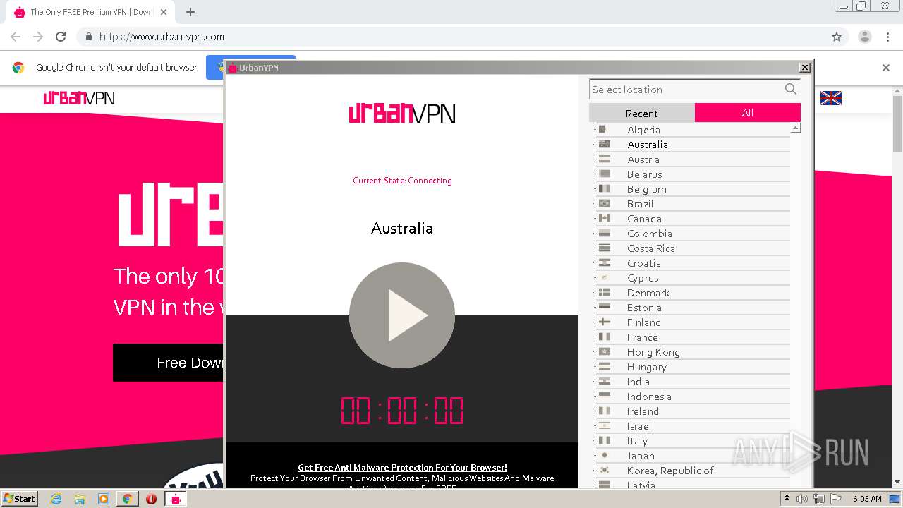Click the Chrome address bar URL
The height and width of the screenshot is (508, 903).
[x=162, y=37]
